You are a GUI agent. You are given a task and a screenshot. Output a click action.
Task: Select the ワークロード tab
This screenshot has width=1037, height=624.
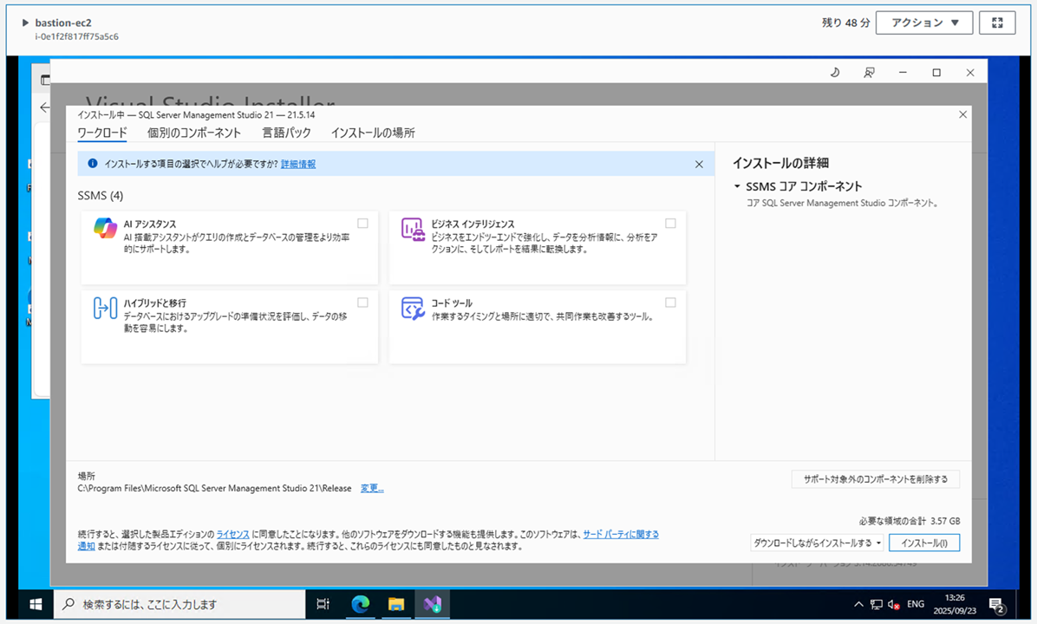[x=101, y=133]
